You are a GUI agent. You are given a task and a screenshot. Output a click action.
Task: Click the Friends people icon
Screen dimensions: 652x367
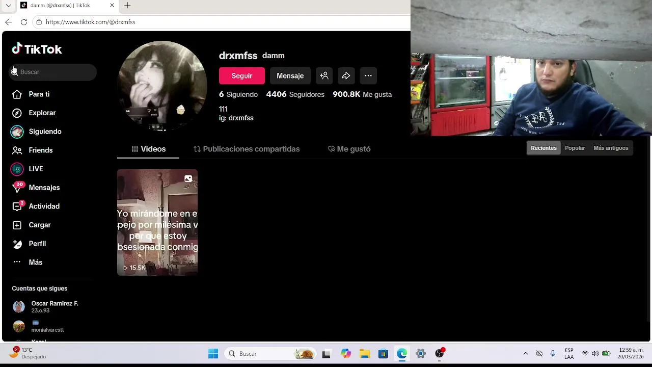(x=17, y=150)
